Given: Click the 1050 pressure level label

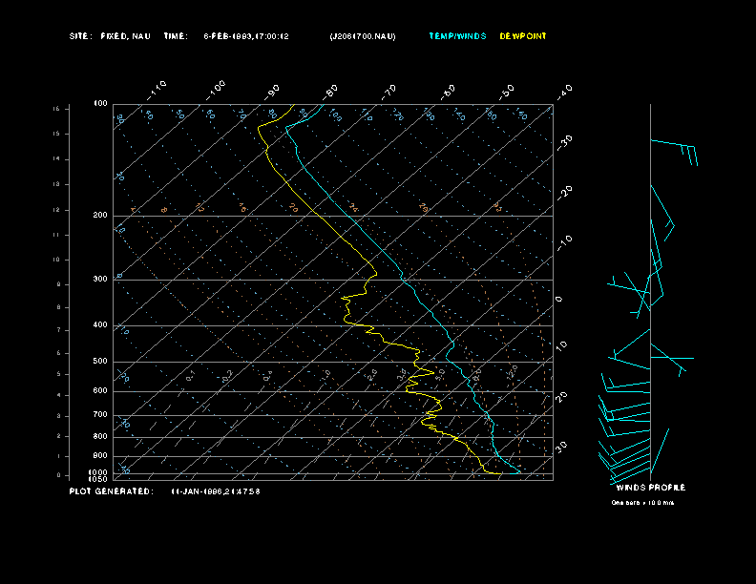Looking at the screenshot, I should click(98, 479).
